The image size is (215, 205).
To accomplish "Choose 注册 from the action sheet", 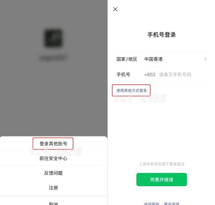I will pos(53,188).
